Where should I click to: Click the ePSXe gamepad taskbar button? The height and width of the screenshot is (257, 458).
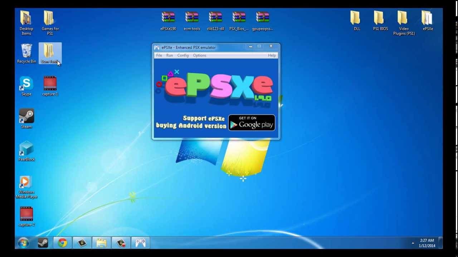[140, 243]
